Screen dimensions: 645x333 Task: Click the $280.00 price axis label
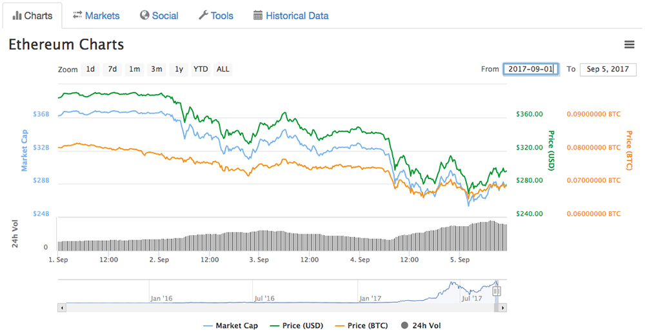click(530, 180)
